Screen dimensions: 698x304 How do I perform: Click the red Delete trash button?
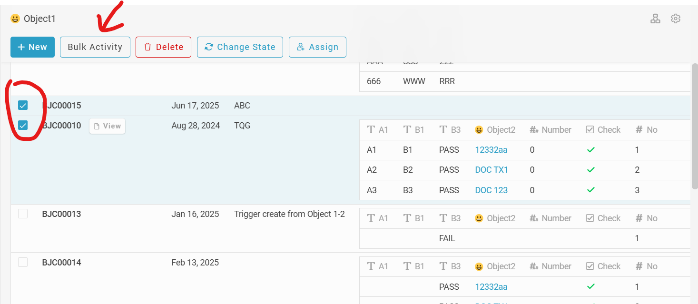point(163,47)
